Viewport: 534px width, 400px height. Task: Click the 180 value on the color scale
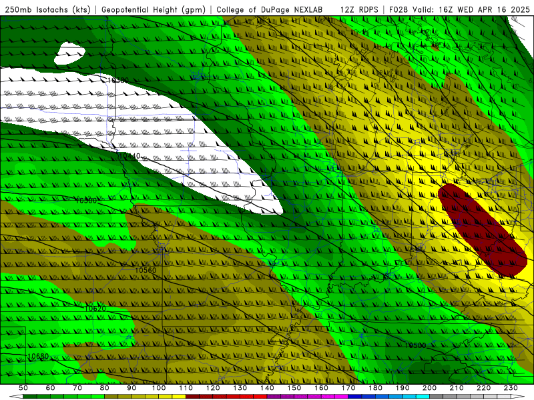point(375,388)
